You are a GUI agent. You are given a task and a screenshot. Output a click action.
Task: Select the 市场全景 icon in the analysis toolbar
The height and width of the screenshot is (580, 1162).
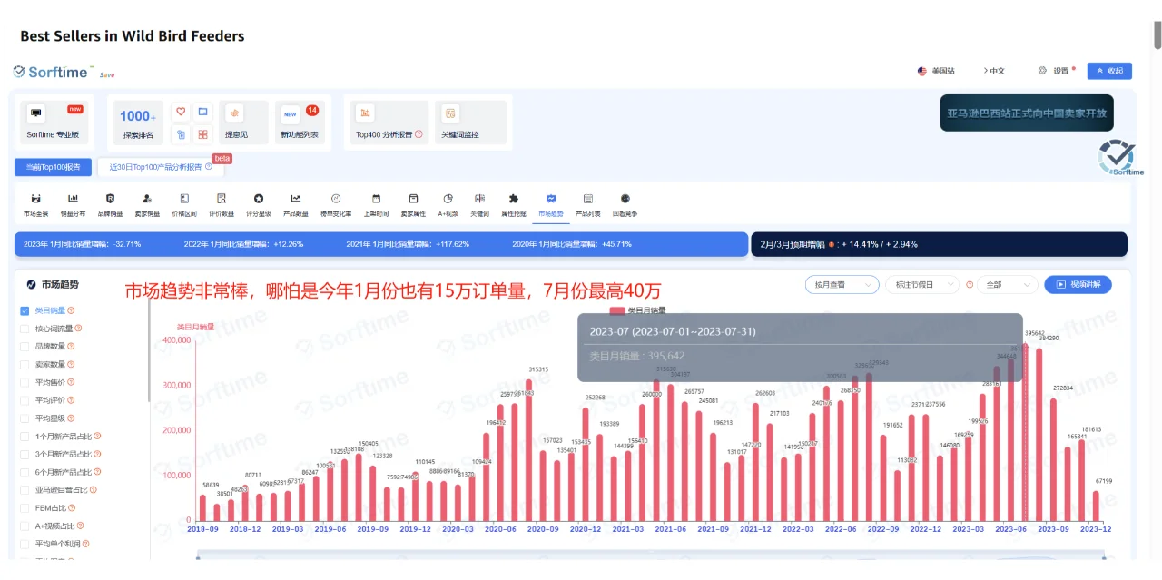pyautogui.click(x=36, y=200)
